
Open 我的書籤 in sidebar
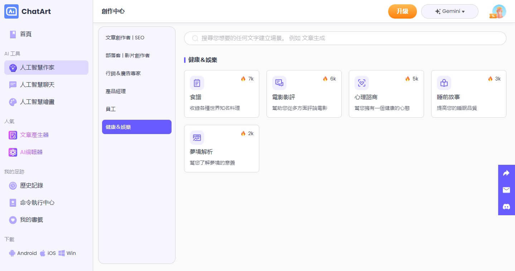point(47,220)
